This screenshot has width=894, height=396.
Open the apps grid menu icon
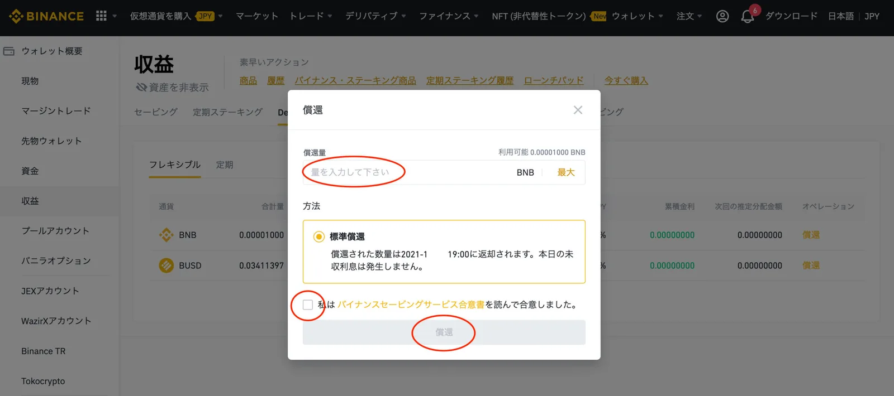(x=101, y=16)
